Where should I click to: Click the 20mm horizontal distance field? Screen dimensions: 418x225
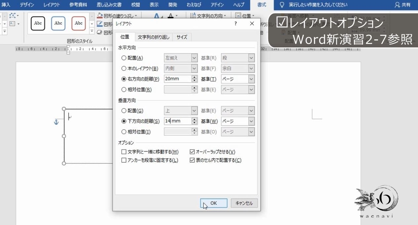point(178,79)
